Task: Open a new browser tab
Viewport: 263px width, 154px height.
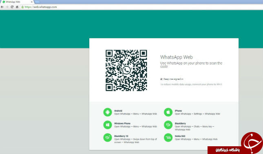Action: 37,2
